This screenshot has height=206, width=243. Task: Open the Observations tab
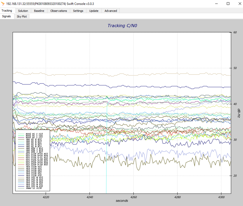pos(59,11)
